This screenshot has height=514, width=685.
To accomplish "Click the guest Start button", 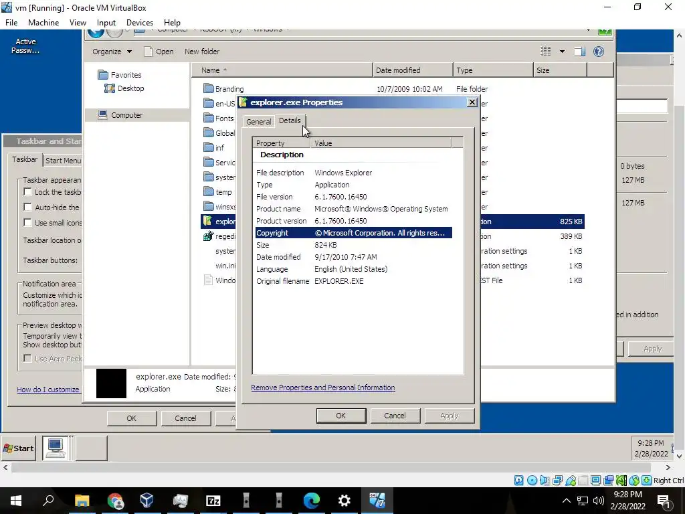I will click(x=18, y=448).
